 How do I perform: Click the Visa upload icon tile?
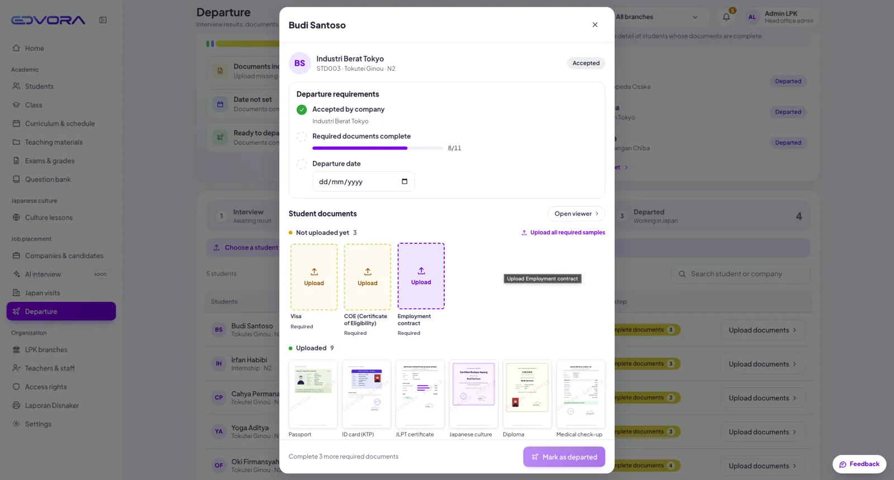314,277
